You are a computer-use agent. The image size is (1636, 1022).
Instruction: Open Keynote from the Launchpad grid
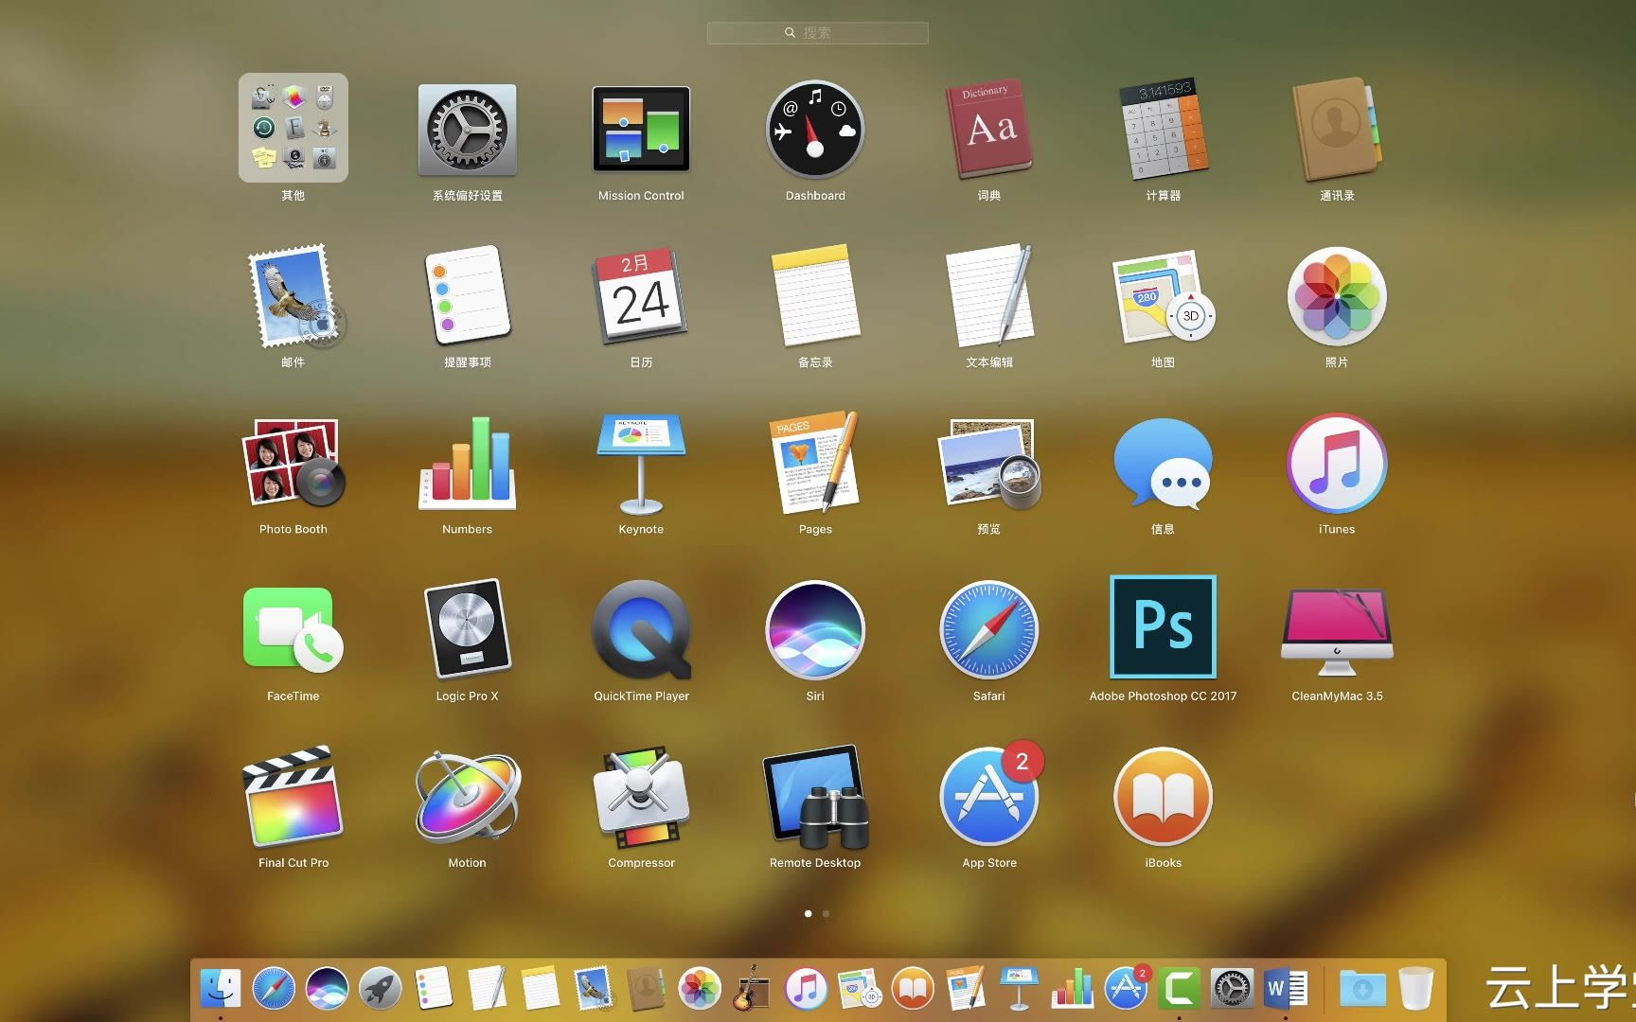tap(641, 463)
